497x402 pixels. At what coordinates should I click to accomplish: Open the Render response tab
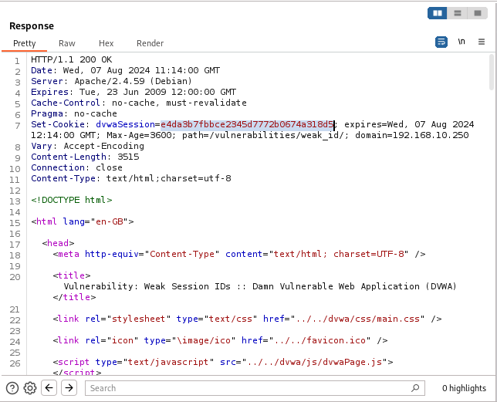point(150,43)
